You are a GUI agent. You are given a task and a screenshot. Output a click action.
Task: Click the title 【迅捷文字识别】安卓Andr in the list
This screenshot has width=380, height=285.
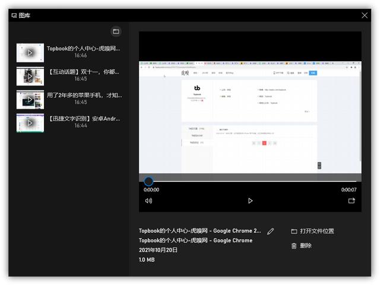[x=84, y=119]
